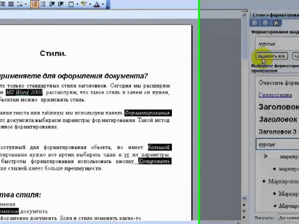Increase paragraph indent
299x224 pixels.
coord(60,4)
